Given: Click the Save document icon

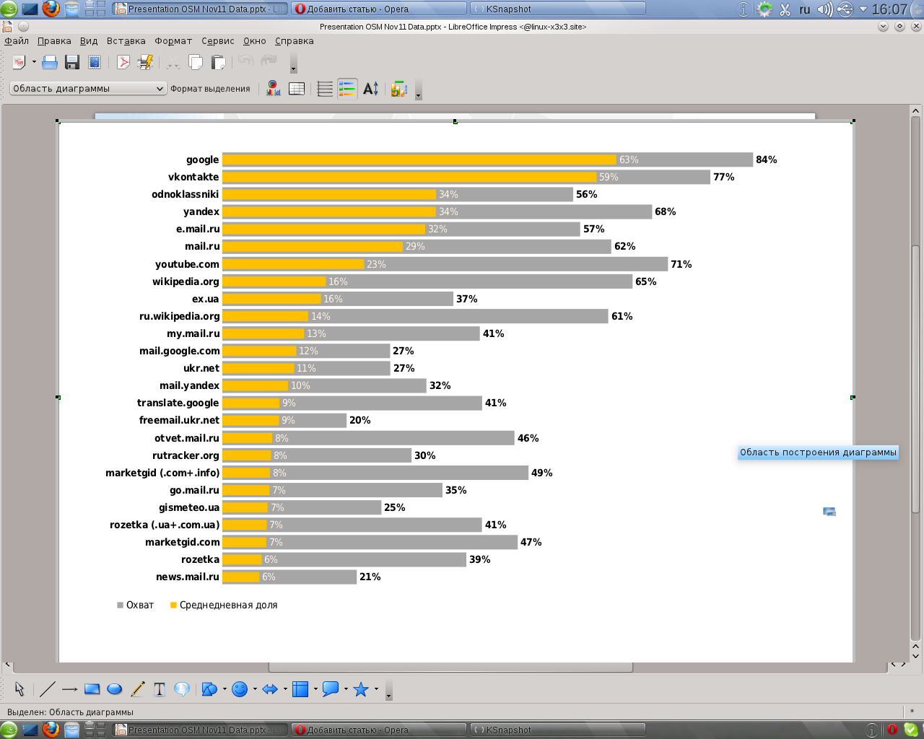Looking at the screenshot, I should tap(72, 63).
